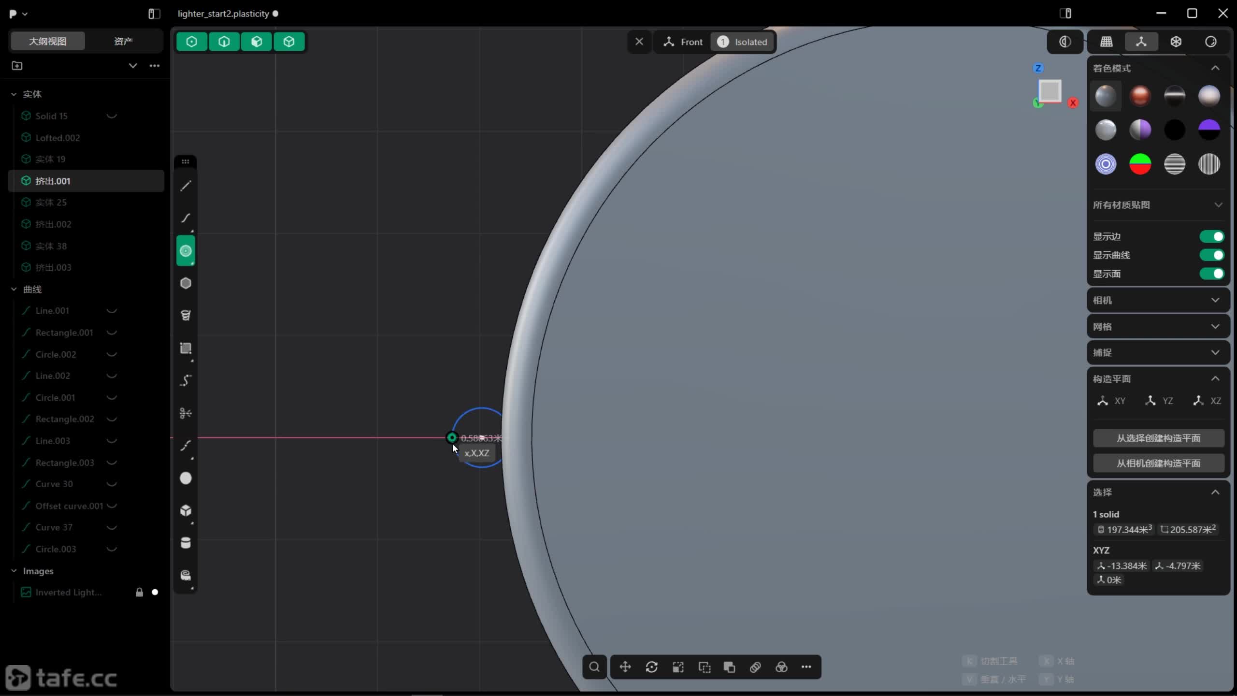Open the grid overlay panel icon at top right
This screenshot has height=696, width=1237.
pyautogui.click(x=1107, y=42)
